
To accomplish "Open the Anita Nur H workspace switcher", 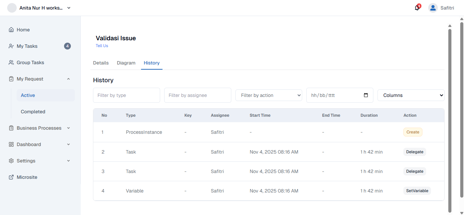I will (38, 8).
